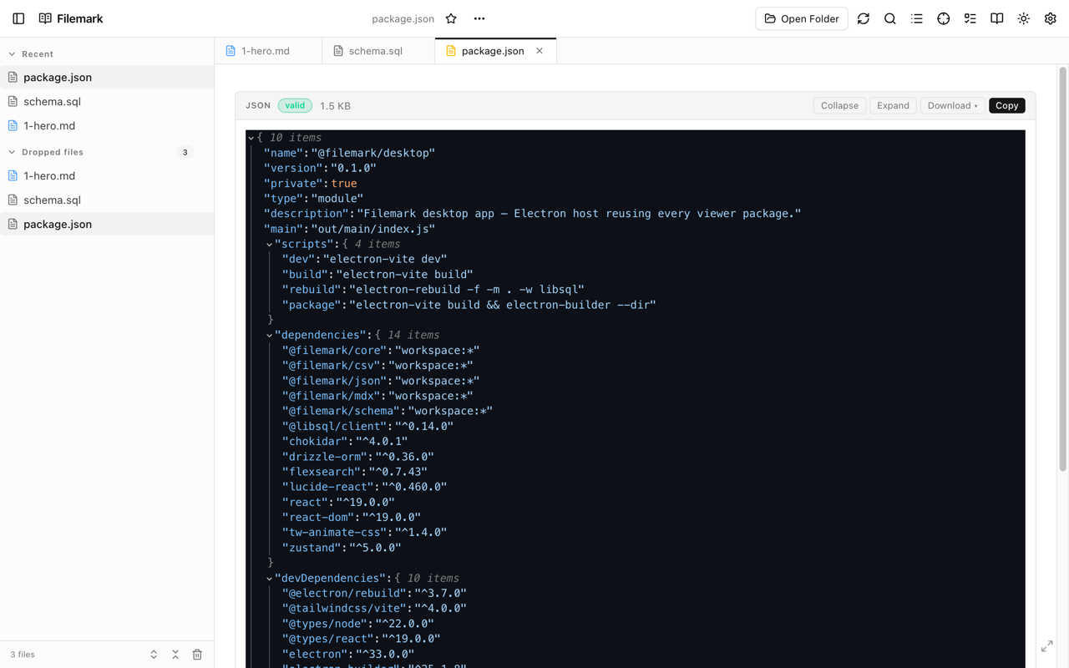Expand all sidebar sections via the footer icon

pos(154,655)
